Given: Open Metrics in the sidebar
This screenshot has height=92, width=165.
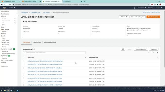Looking at the screenshot, I should coord(3,33).
